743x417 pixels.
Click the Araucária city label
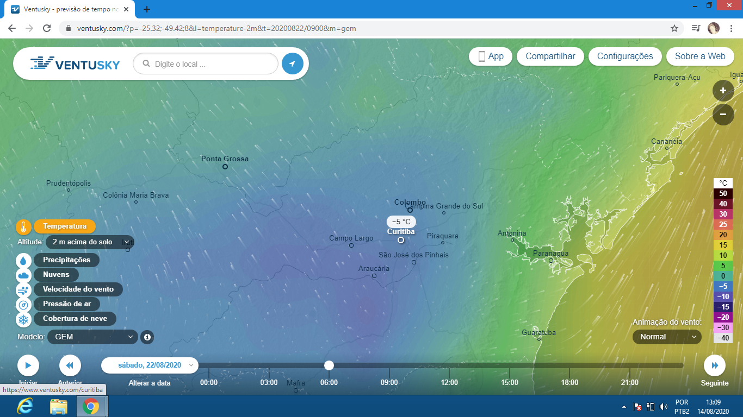(374, 268)
